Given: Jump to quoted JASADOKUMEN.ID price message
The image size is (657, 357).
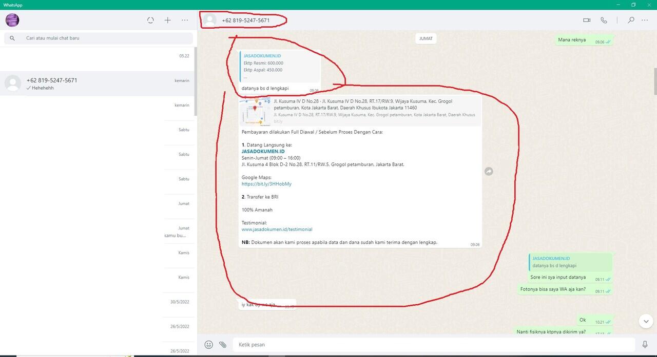Looking at the screenshot, I should (x=280, y=66).
